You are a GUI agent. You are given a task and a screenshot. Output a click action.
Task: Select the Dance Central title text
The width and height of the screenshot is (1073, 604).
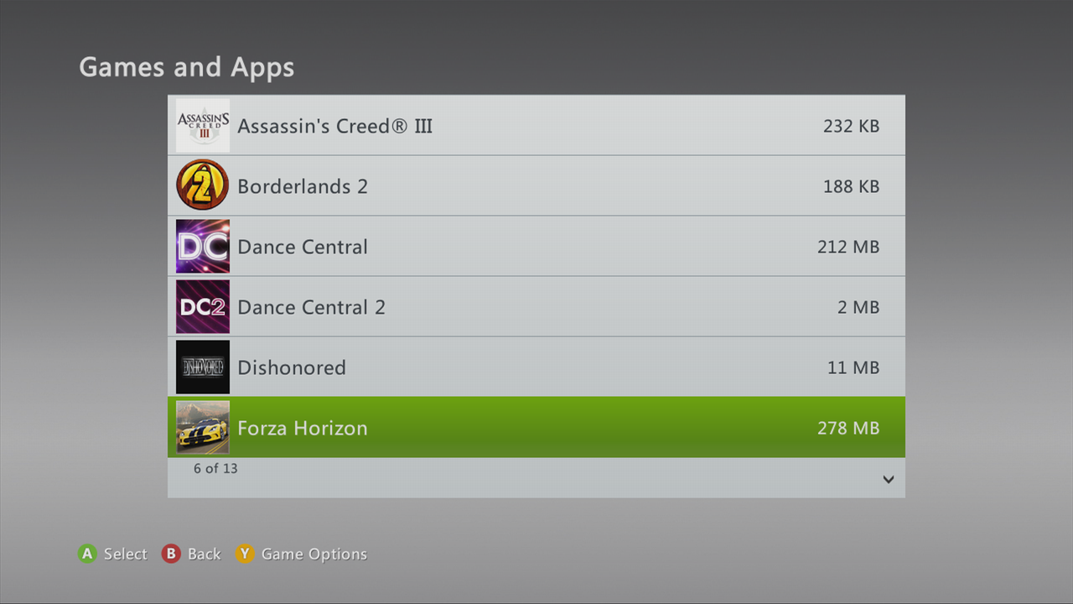pyautogui.click(x=303, y=247)
